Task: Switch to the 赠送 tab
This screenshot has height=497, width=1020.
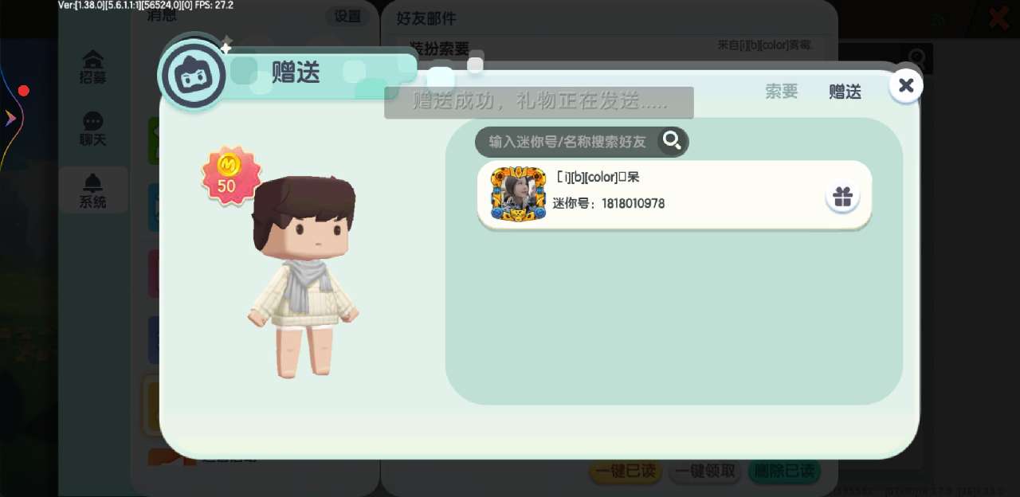Action: pyautogui.click(x=845, y=92)
